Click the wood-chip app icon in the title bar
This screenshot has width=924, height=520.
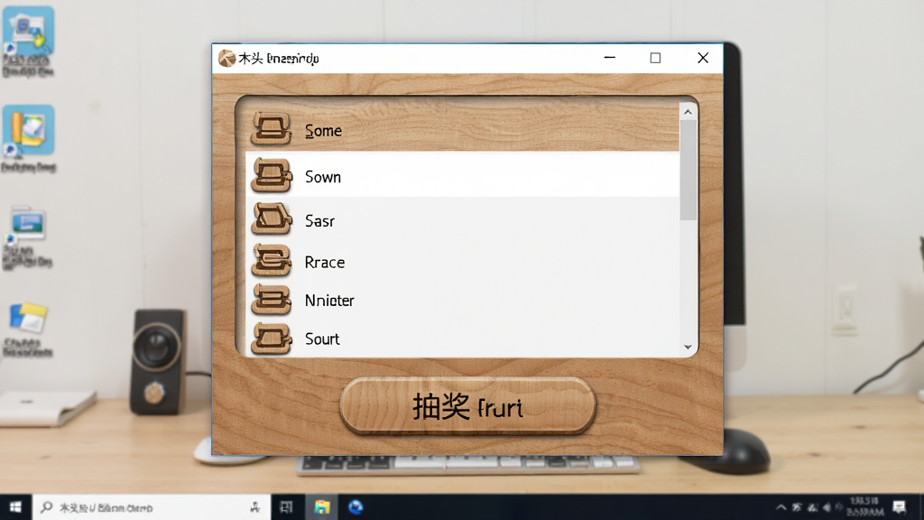226,59
